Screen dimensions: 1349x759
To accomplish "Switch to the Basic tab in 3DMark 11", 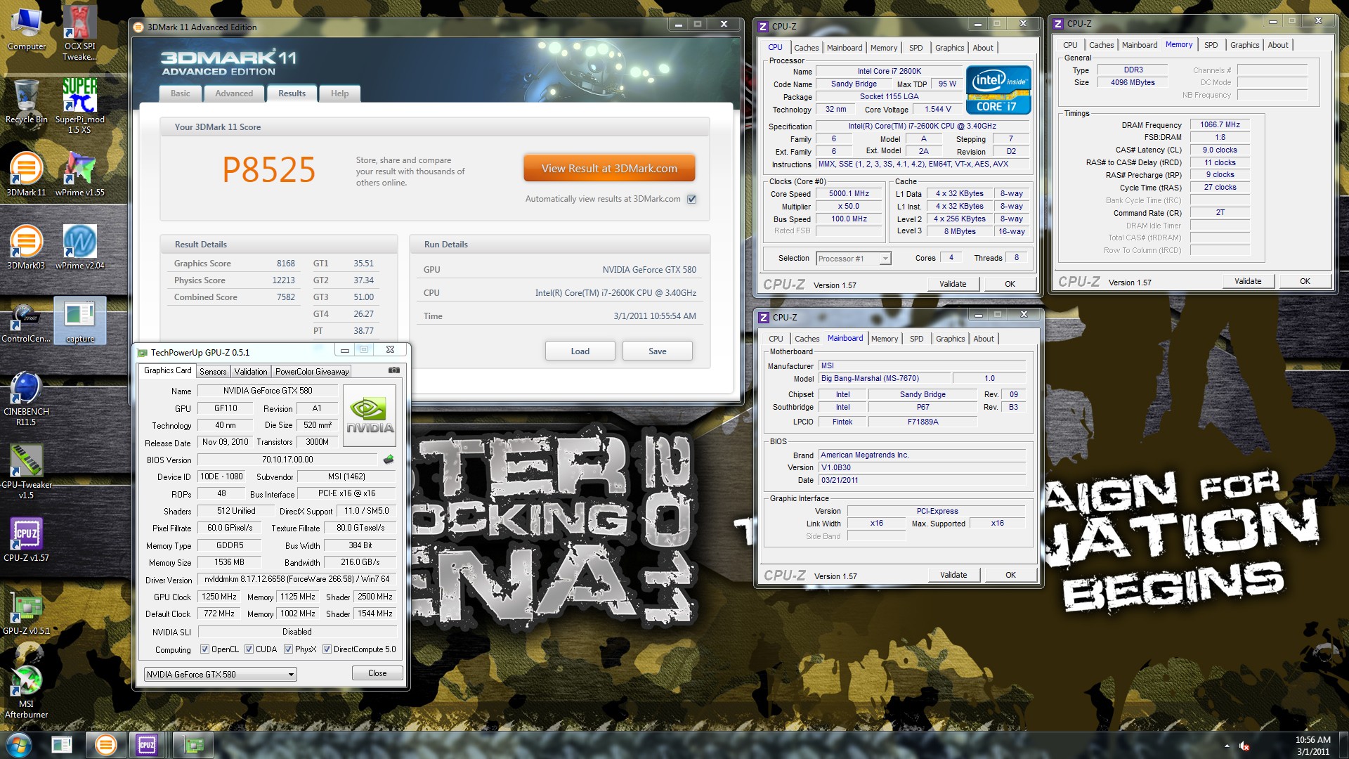I will point(181,93).
